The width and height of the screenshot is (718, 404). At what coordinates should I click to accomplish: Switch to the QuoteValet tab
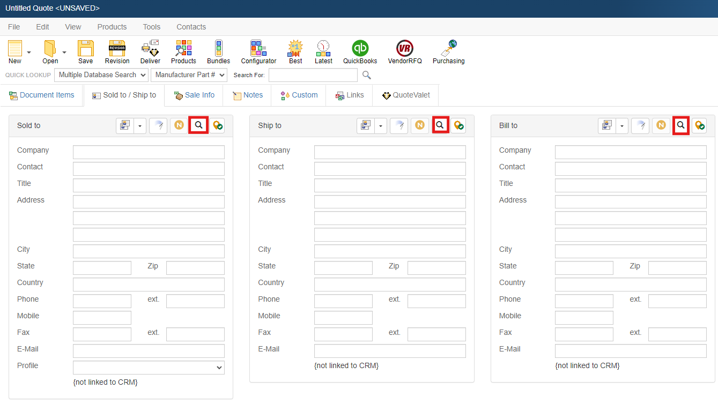[406, 95]
